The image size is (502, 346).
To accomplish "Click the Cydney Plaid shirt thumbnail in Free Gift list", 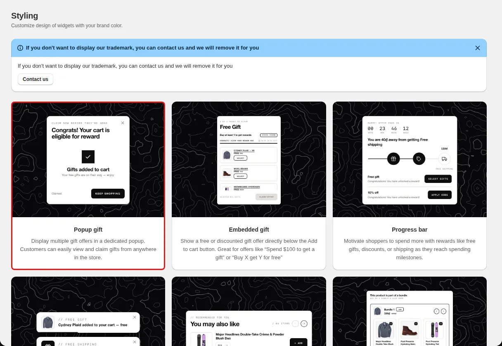I will pos(227,155).
